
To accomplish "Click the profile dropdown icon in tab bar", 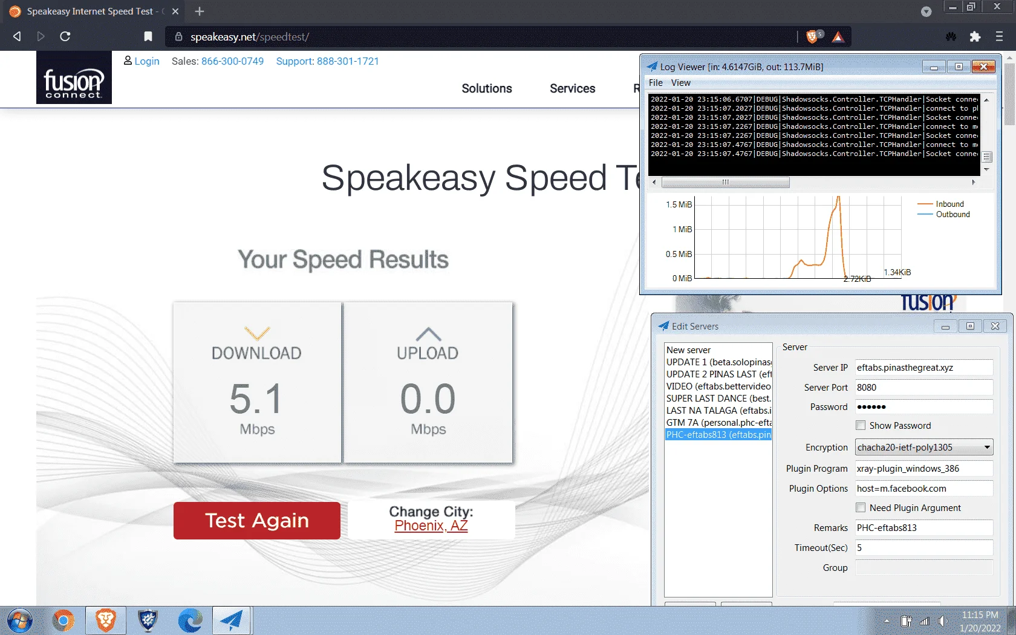I will tap(926, 11).
